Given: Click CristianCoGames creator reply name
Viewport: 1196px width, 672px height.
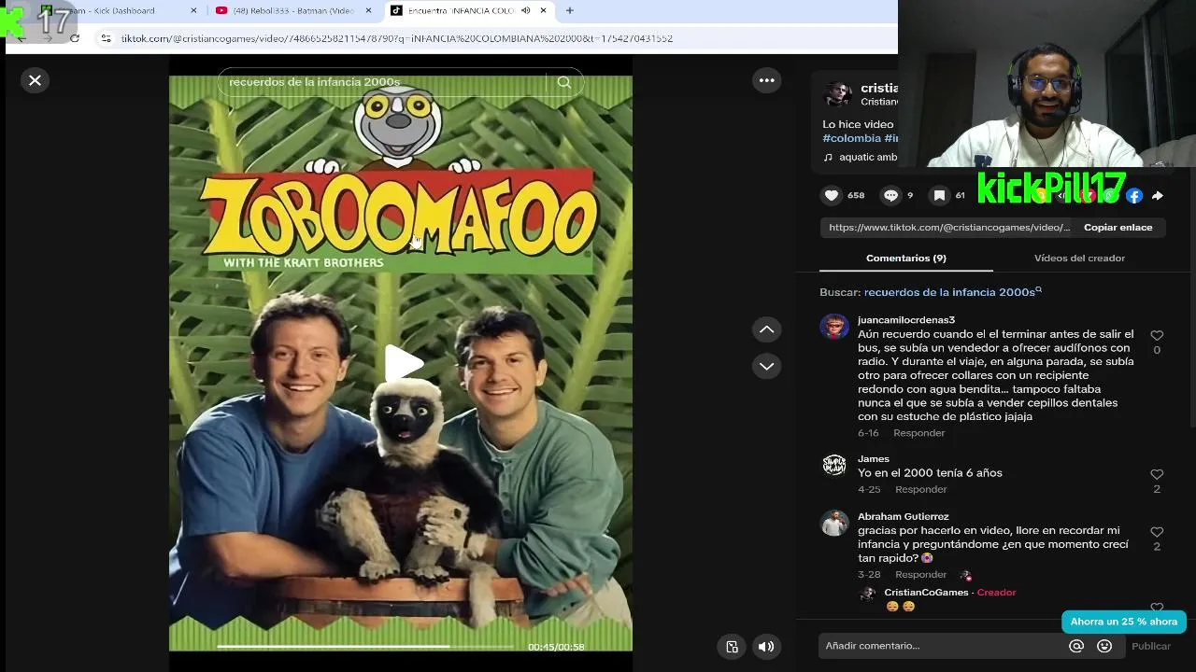Looking at the screenshot, I should coord(926,593).
